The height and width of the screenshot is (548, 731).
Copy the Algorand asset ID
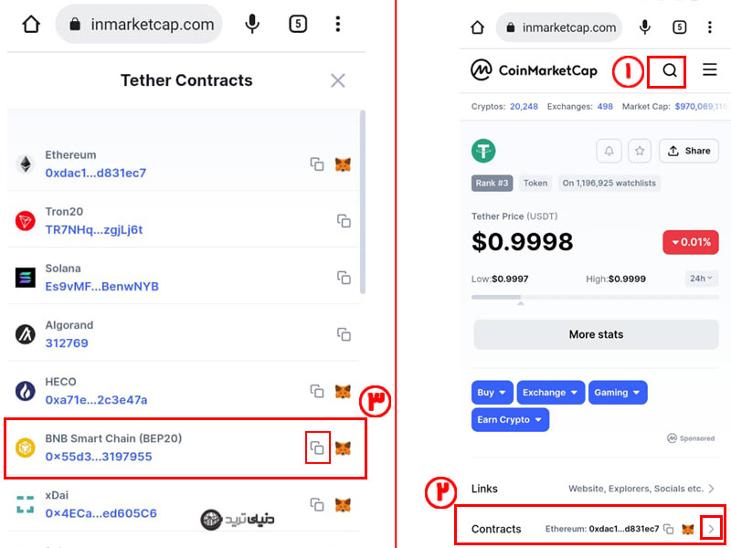pos(344,334)
